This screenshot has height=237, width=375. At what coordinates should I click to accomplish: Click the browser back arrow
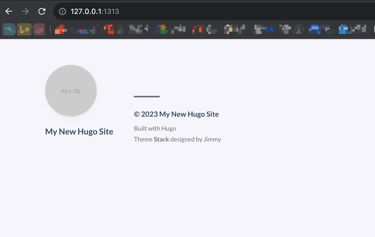tap(9, 11)
